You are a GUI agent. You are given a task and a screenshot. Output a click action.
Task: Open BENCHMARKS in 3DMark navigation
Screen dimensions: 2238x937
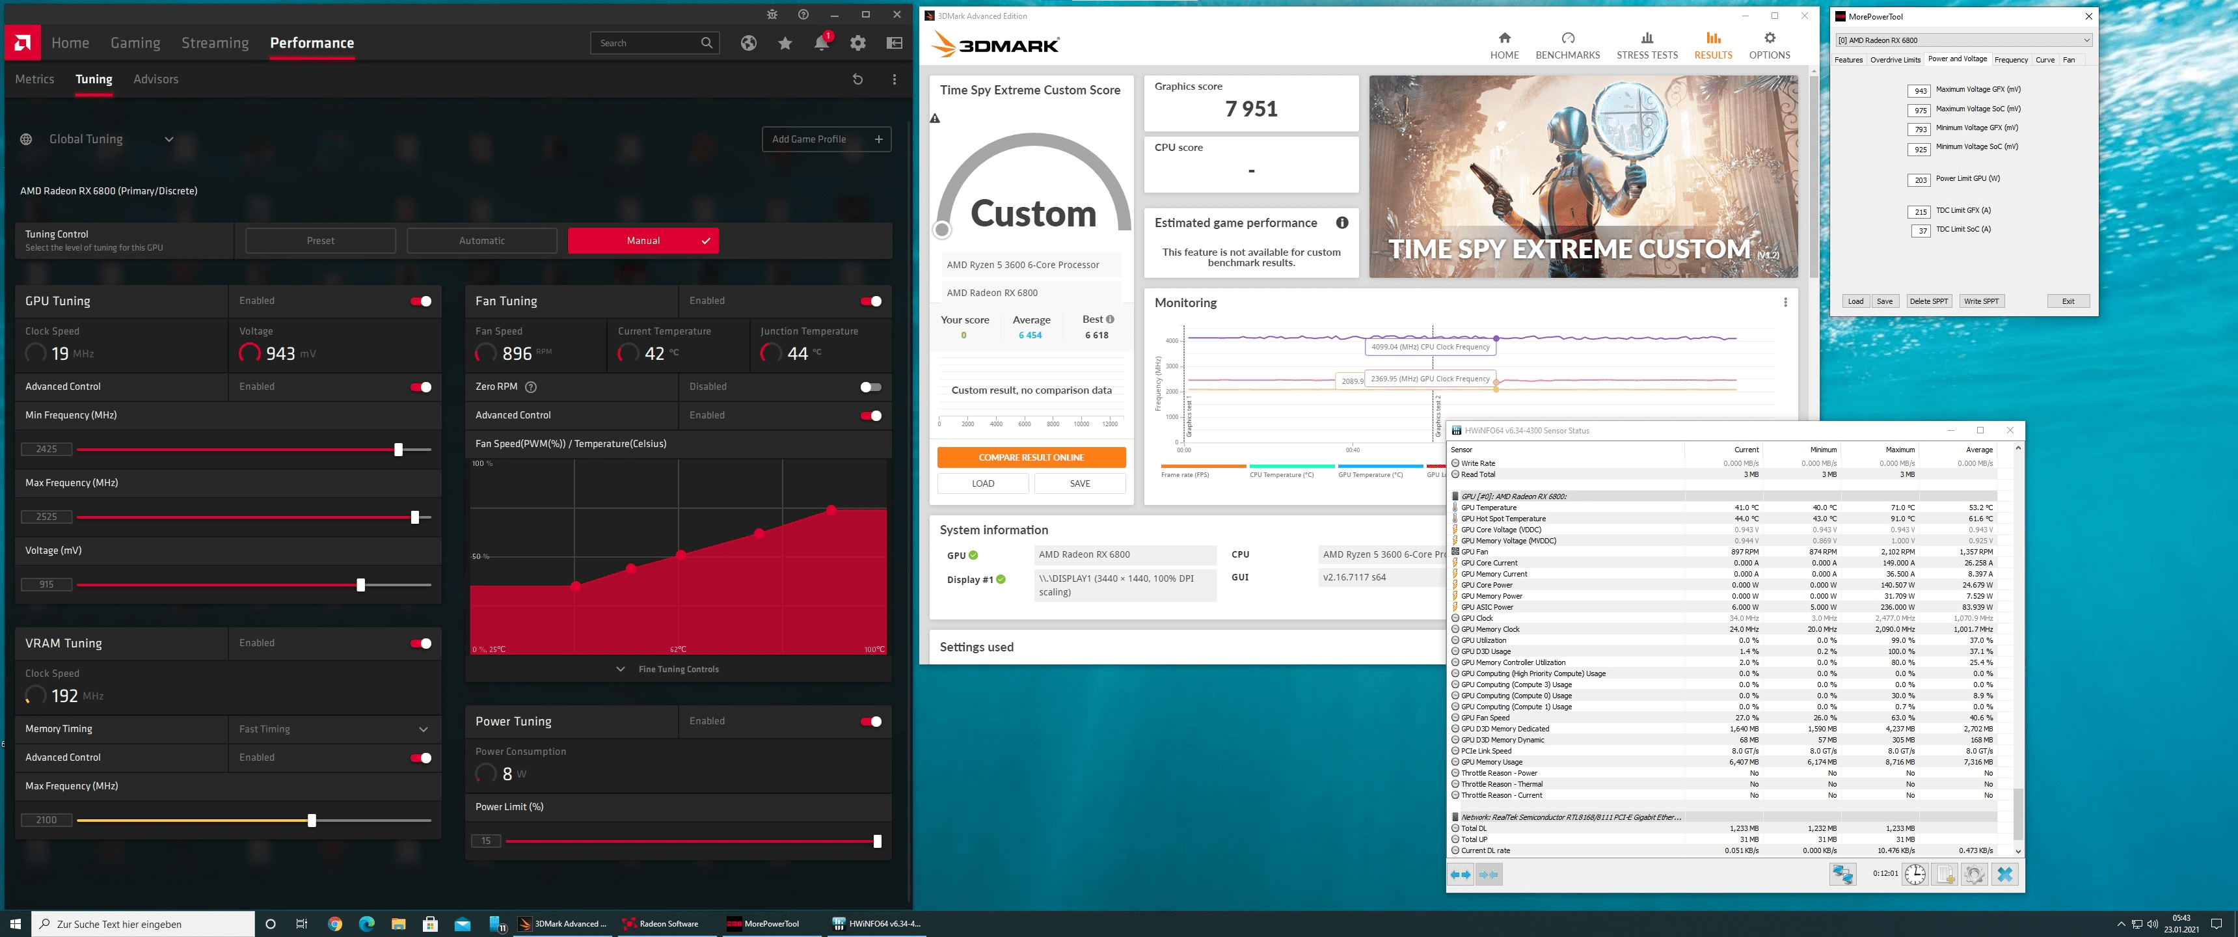1567,46
